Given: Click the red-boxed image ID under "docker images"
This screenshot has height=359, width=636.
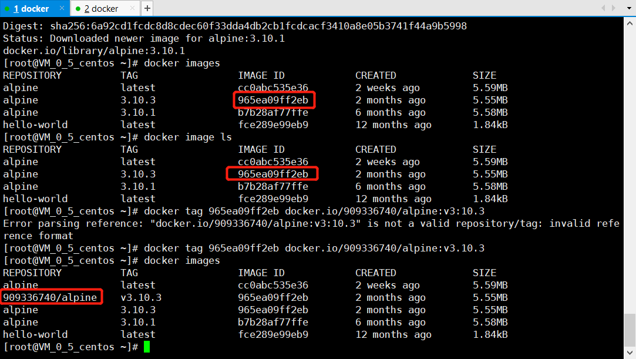Looking at the screenshot, I should coord(274,100).
